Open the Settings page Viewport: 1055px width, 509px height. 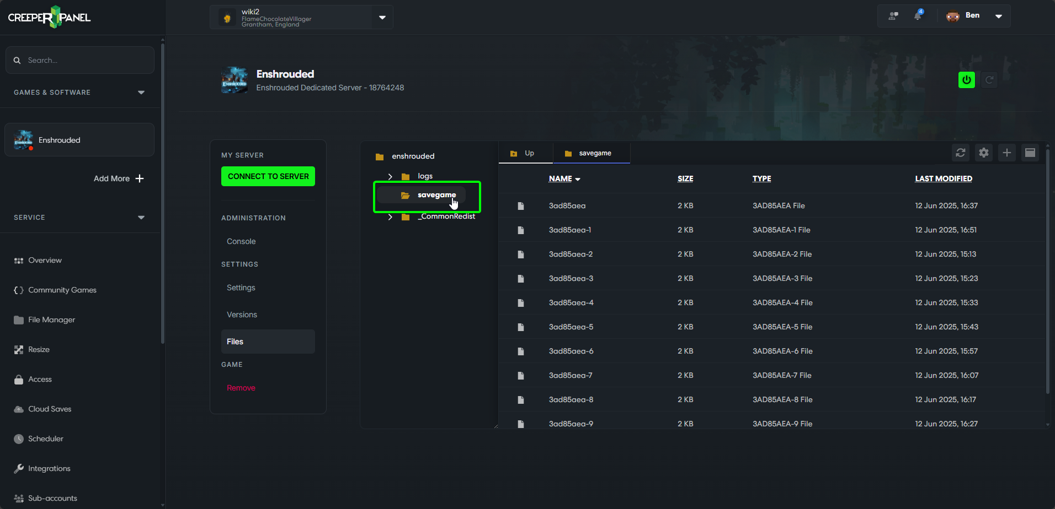(241, 288)
